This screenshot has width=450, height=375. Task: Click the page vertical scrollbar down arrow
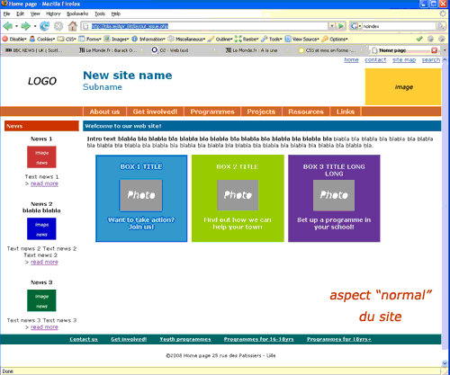(445, 363)
